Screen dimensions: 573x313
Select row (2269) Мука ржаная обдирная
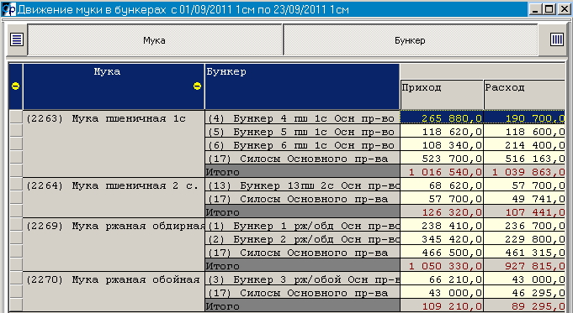(x=114, y=244)
